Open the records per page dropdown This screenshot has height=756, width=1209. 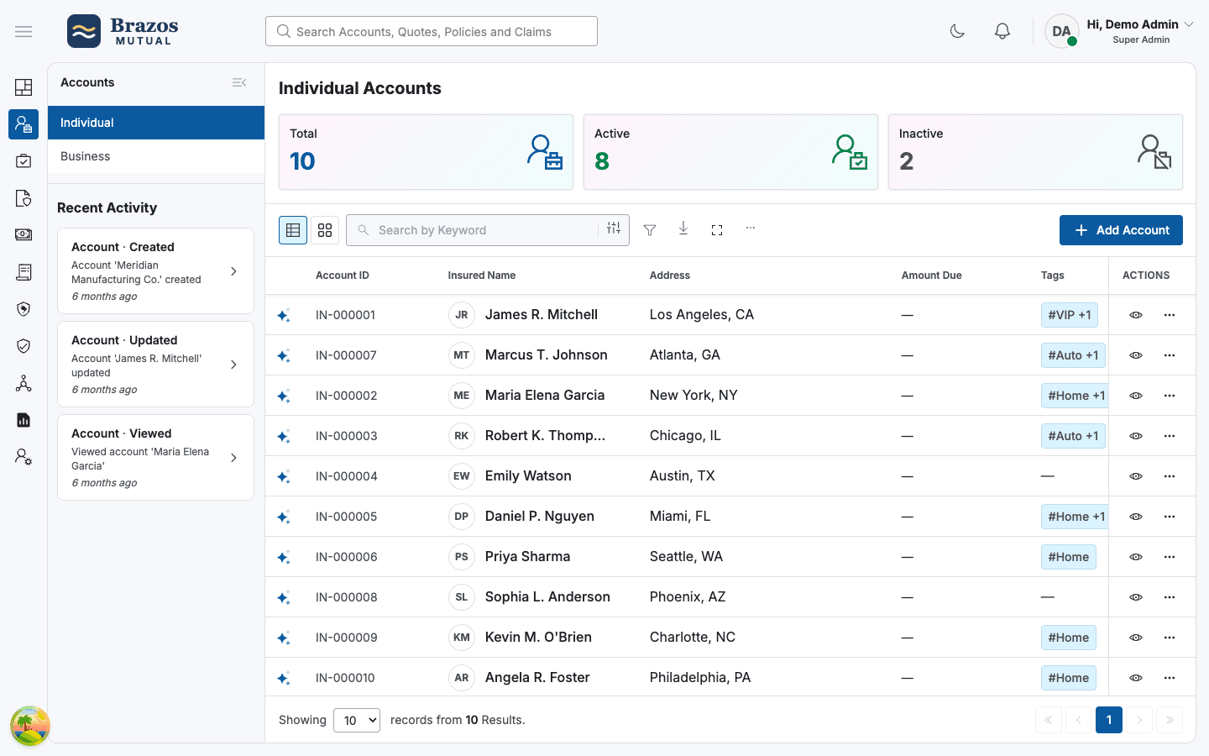click(x=357, y=720)
